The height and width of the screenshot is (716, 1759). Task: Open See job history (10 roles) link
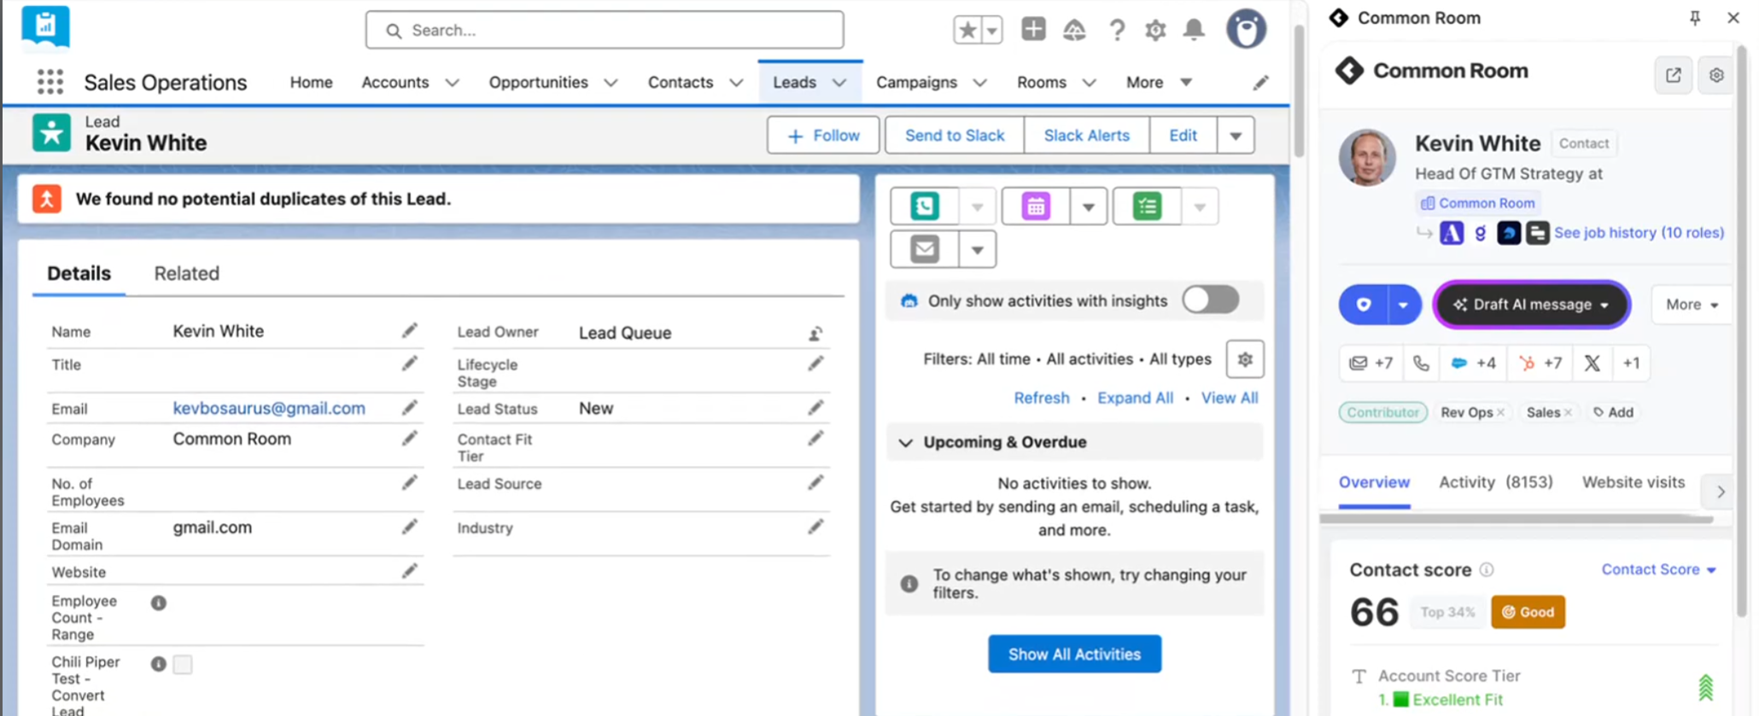click(x=1639, y=232)
